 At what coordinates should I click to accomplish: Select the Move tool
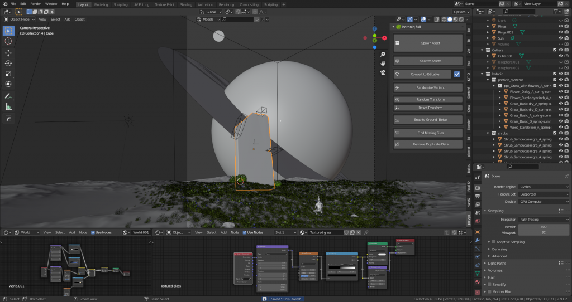coord(8,53)
